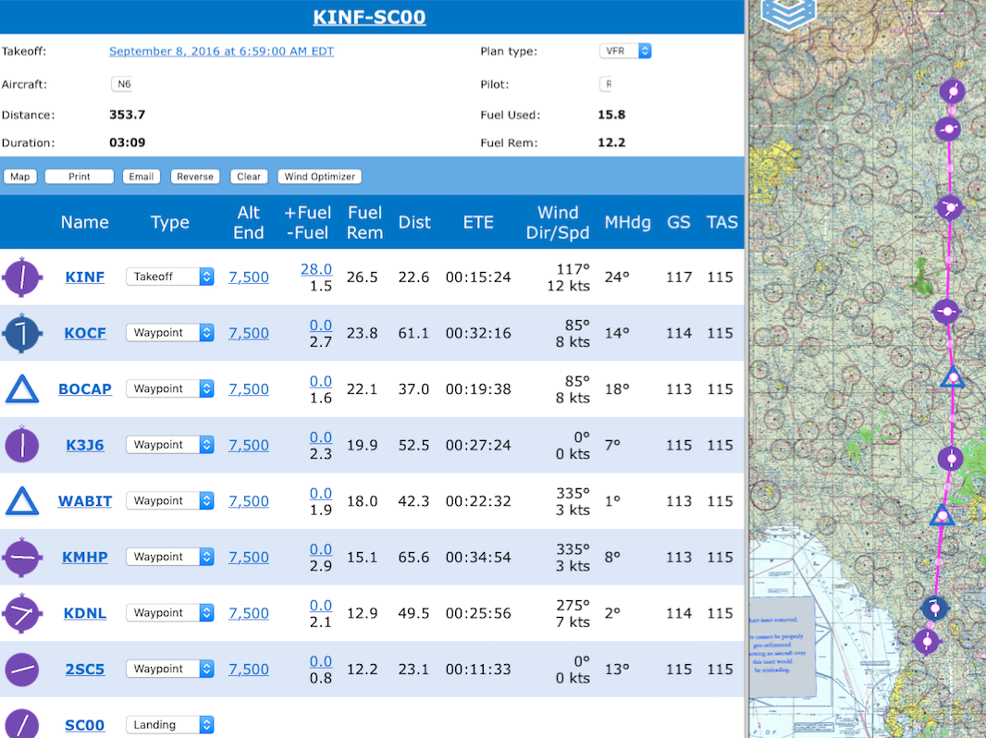Click the BOCAP triangle fix icon
The image size is (986, 738).
[22, 389]
